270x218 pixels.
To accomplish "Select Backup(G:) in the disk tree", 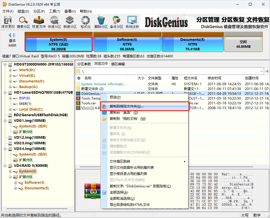I will 28,87.
